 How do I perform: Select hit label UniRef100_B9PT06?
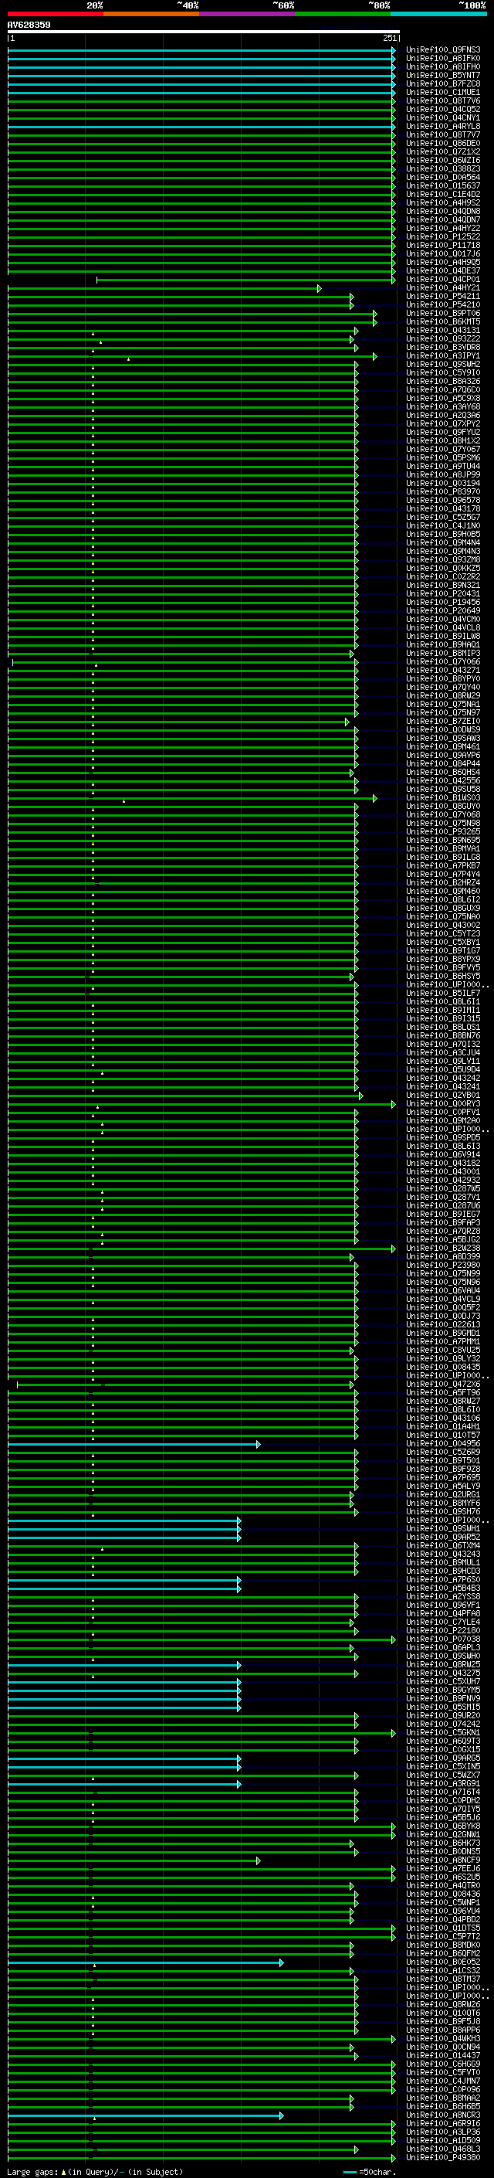[442, 314]
